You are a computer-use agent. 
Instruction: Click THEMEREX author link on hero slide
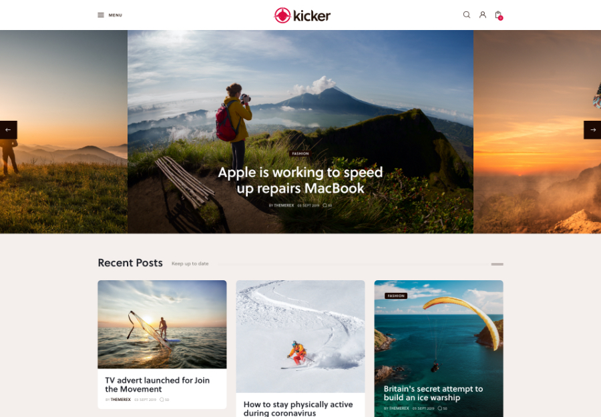click(284, 205)
